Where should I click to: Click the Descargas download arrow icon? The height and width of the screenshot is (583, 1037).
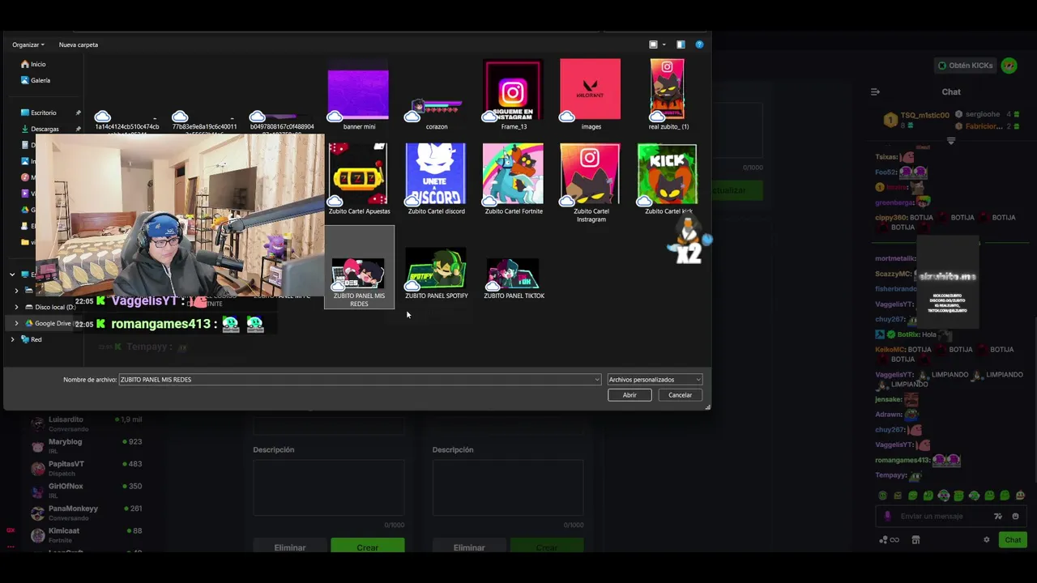click(x=25, y=129)
